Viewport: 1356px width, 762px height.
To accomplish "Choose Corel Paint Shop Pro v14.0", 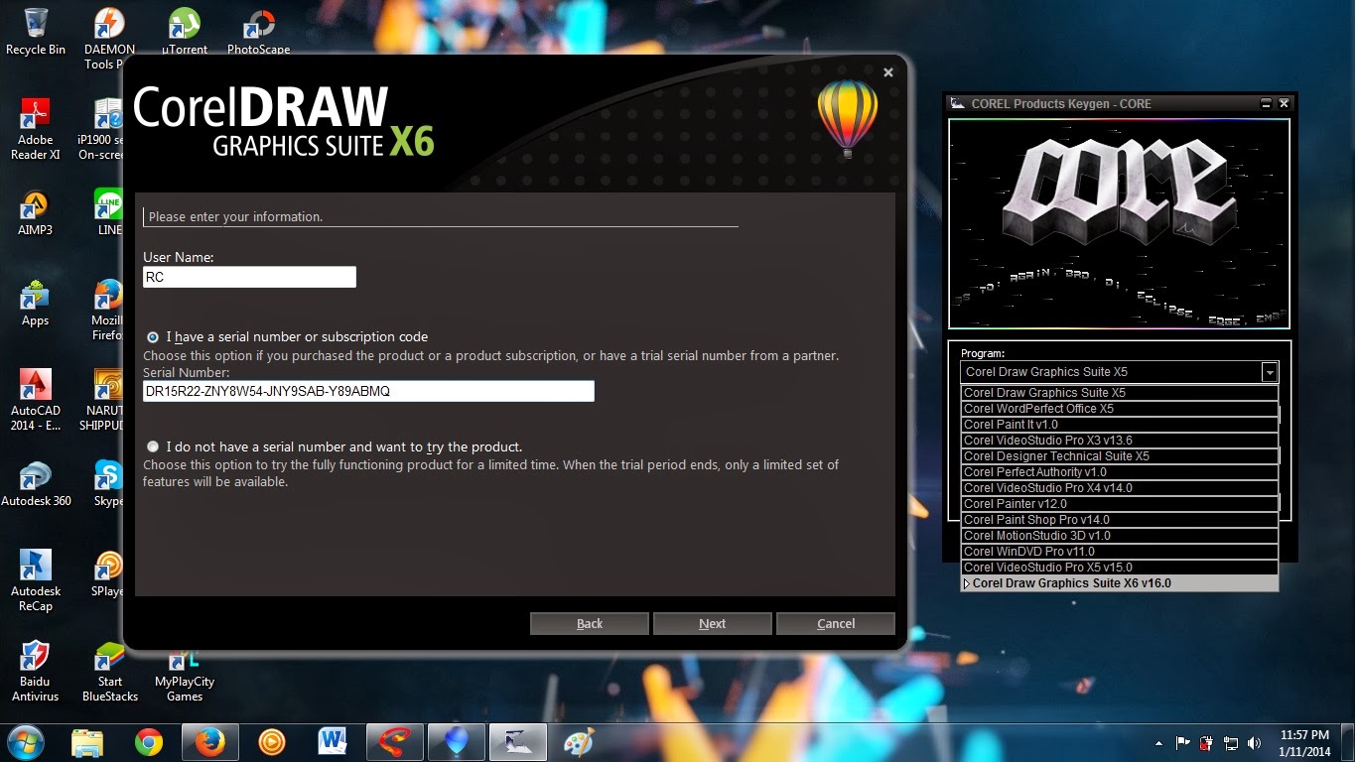I will (1120, 520).
